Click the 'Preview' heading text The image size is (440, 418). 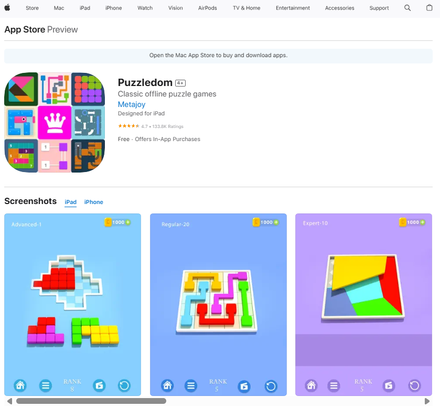coord(62,29)
